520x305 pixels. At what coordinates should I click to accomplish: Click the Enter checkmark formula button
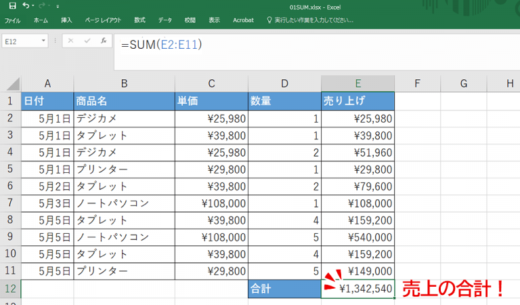click(87, 41)
